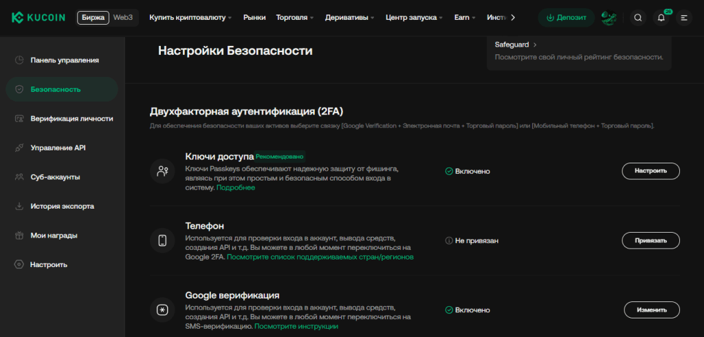The height and width of the screenshot is (337, 704).
Task: Click the Телефон section title
Action: (x=205, y=226)
